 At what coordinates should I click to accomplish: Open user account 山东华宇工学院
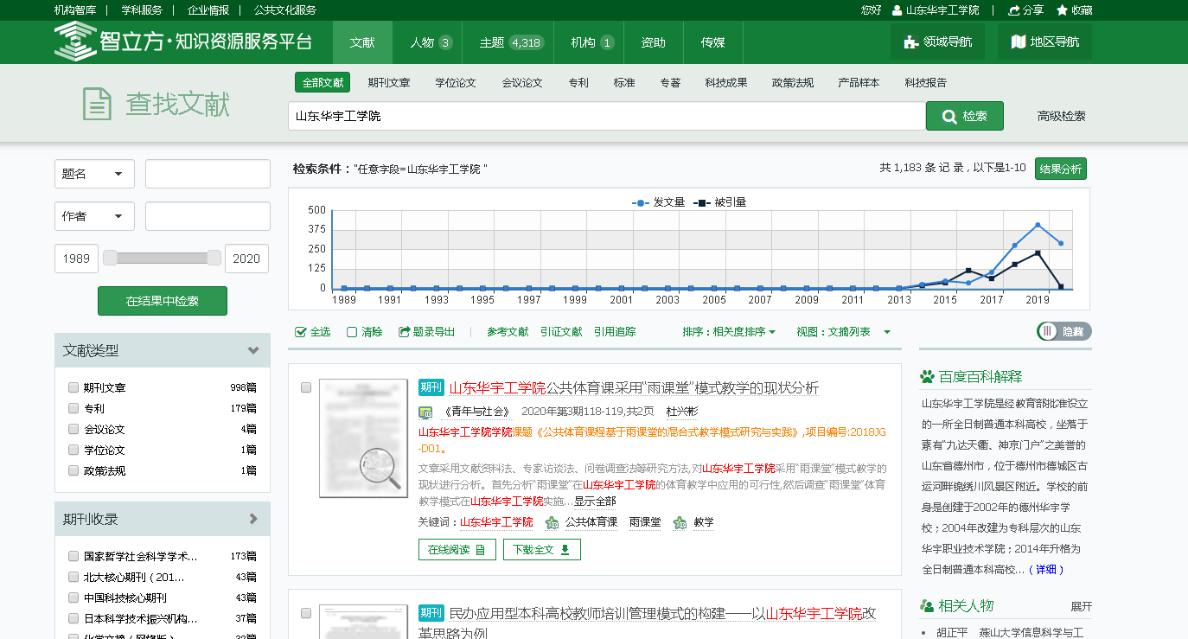coord(936,10)
